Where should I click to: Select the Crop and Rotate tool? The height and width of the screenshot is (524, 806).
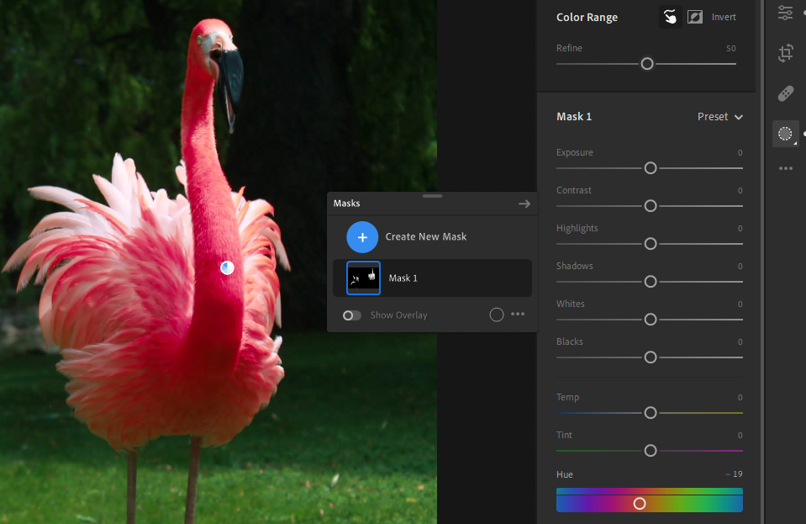(x=786, y=52)
